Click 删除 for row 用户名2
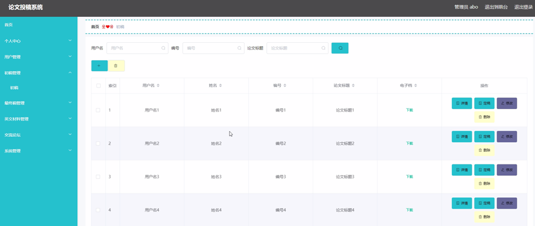Image resolution: width=535 pixels, height=226 pixels. 484,150
